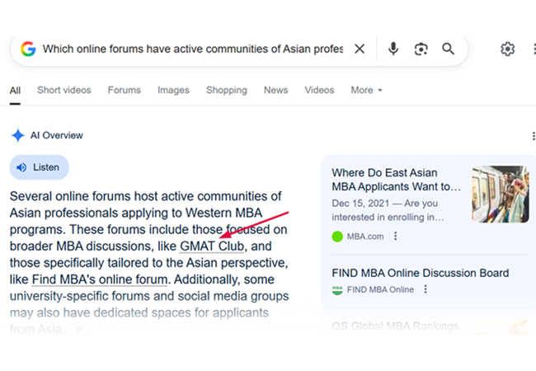The height and width of the screenshot is (371, 536).
Task: Clear the search query text
Action: [x=360, y=49]
